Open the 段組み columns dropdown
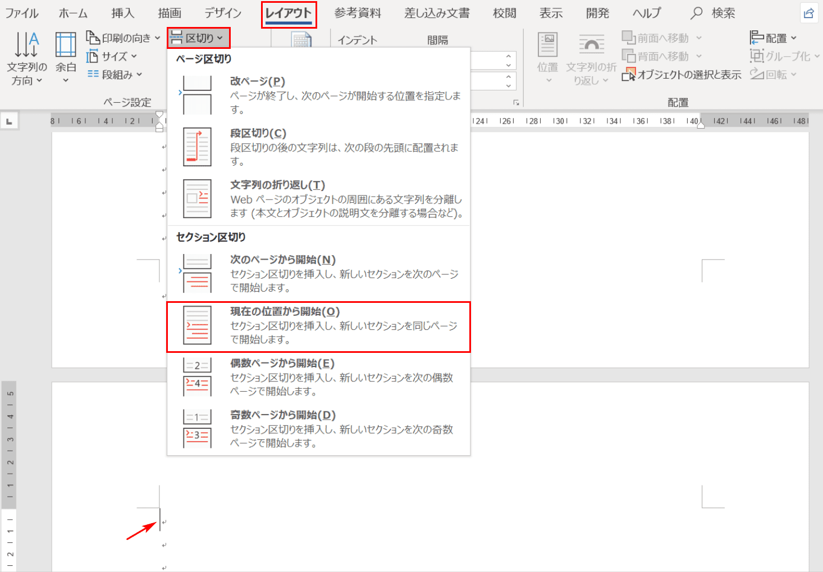823x572 pixels. tap(115, 74)
